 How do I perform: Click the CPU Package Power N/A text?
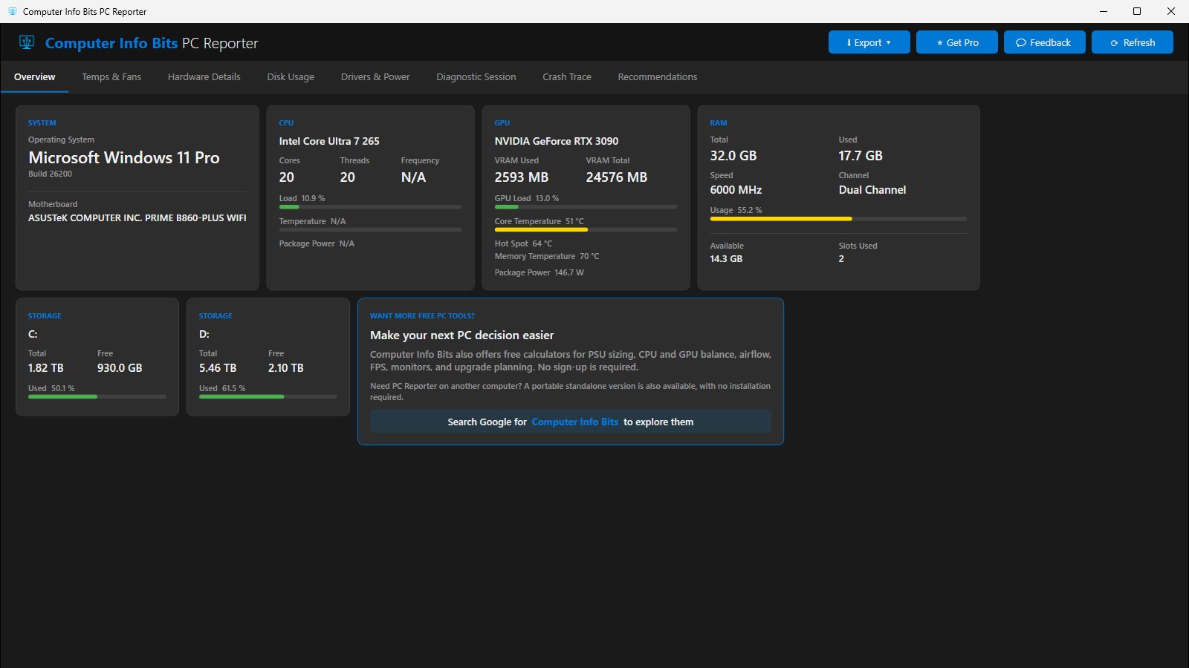coord(317,243)
